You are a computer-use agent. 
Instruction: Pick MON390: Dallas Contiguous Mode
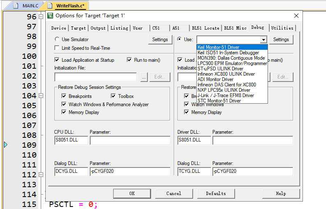point(232,58)
